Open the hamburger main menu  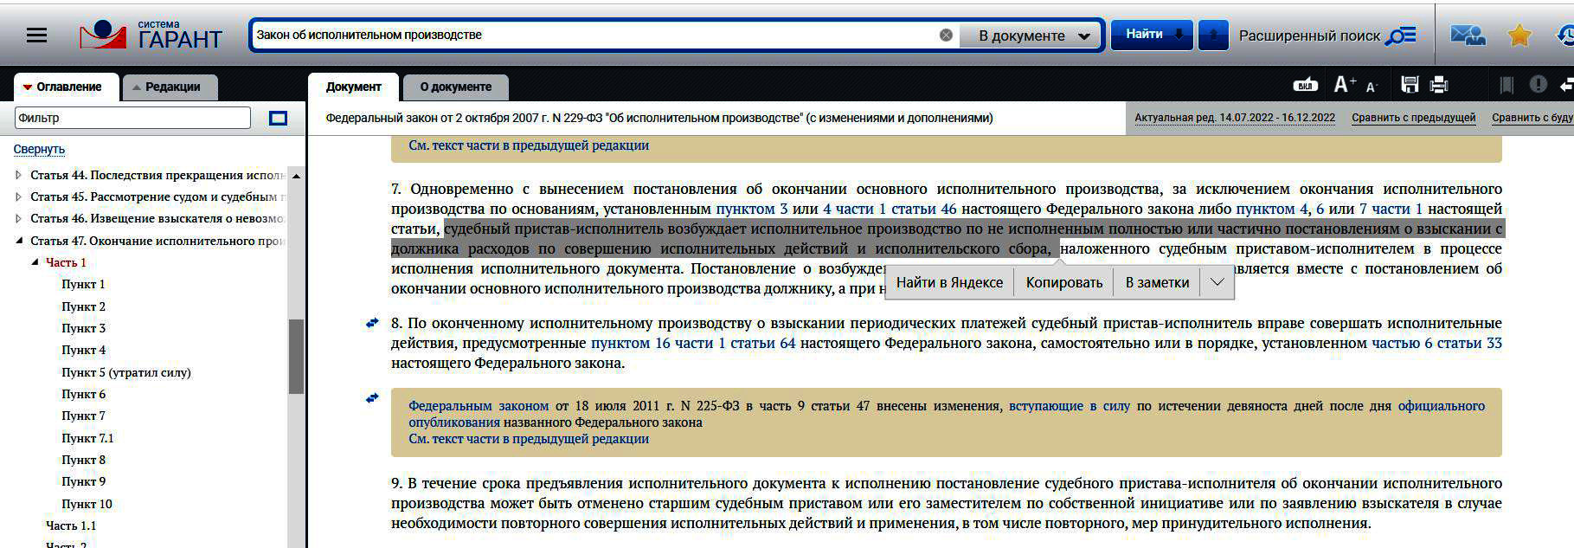point(36,35)
